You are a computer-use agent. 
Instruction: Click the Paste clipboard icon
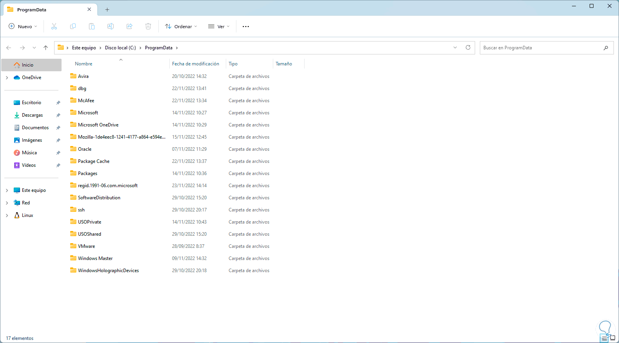[92, 26]
